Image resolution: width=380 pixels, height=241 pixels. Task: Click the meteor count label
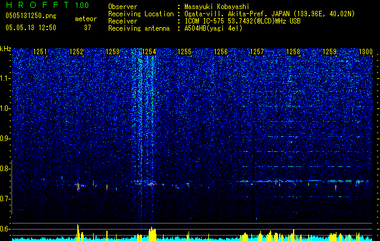pyautogui.click(x=86, y=19)
